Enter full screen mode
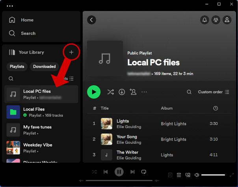Viewport: 238px width, 187px height. click(232, 175)
